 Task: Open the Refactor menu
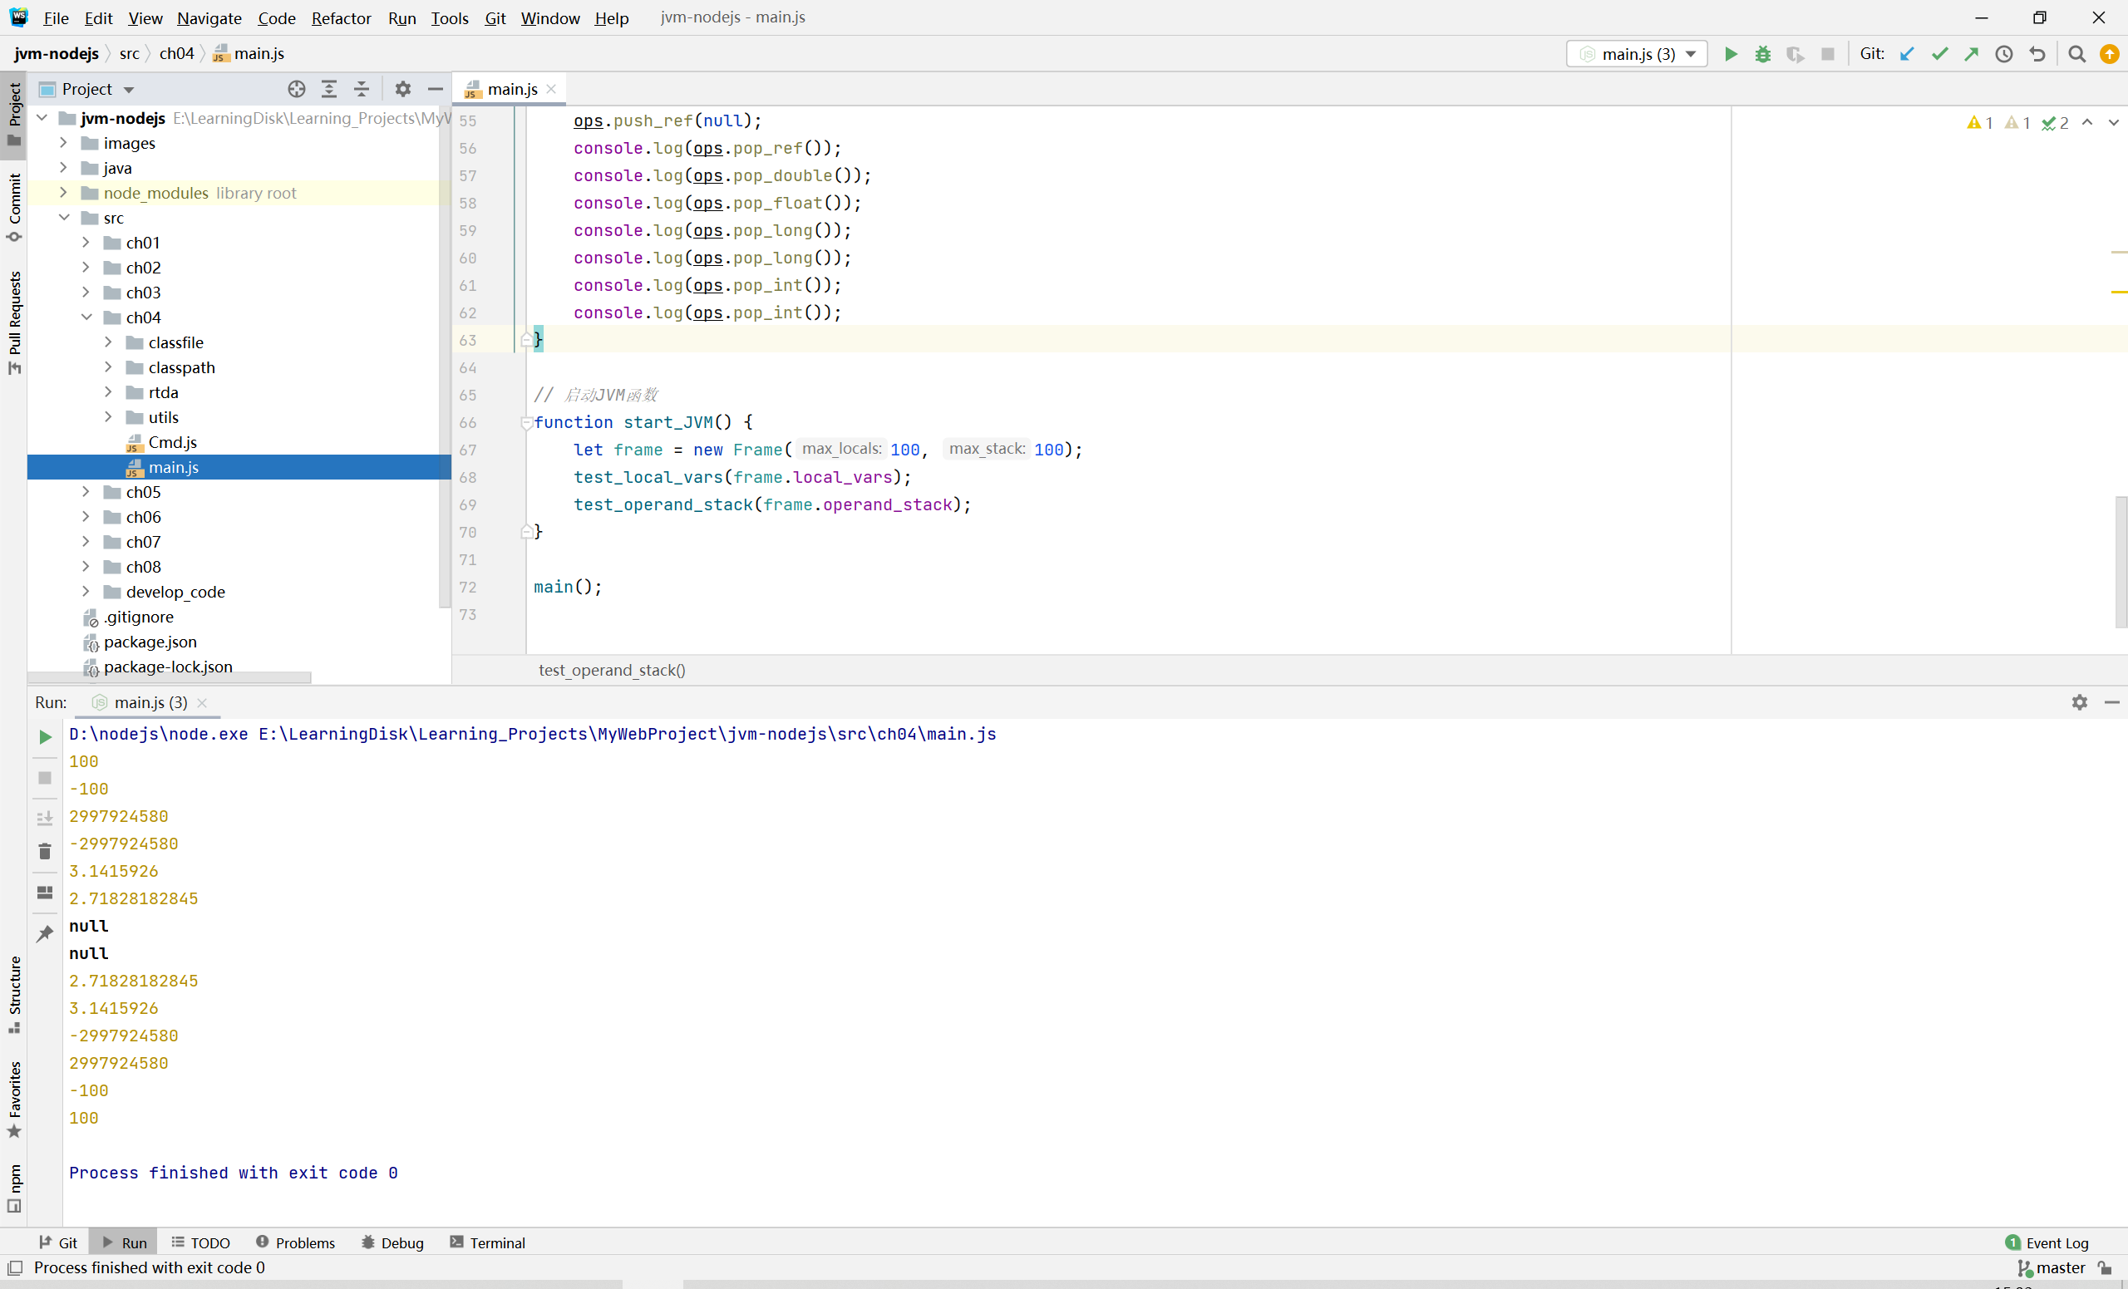point(340,17)
